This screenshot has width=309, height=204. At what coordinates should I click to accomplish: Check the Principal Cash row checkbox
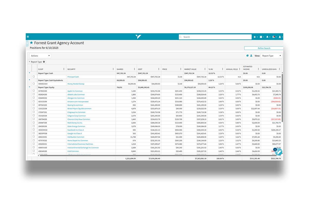(x=34, y=76)
